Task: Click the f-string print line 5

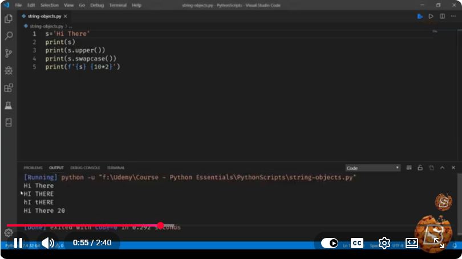Action: click(x=83, y=67)
